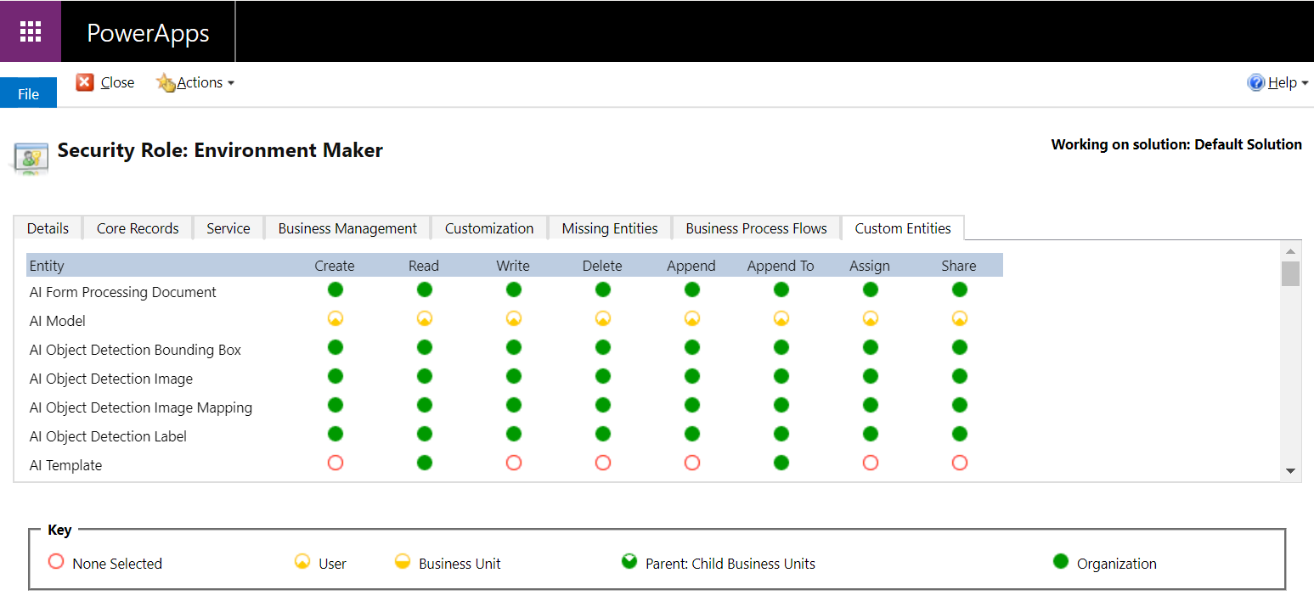Toggle Create privilege for AI Form Processing Document

tap(336, 289)
